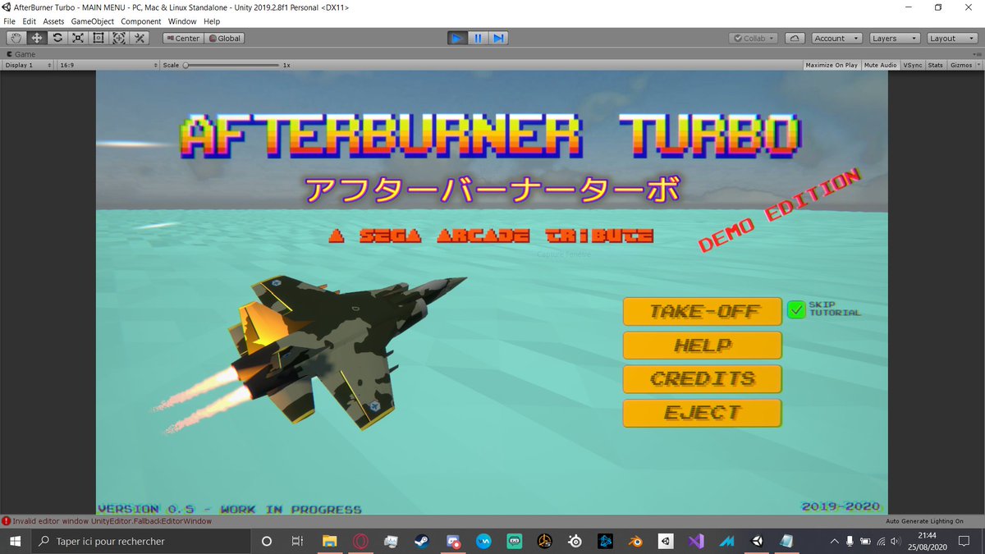Open SteelSeries Engine from taskbar
Viewport: 985px width, 554px height.
pyautogui.click(x=575, y=541)
